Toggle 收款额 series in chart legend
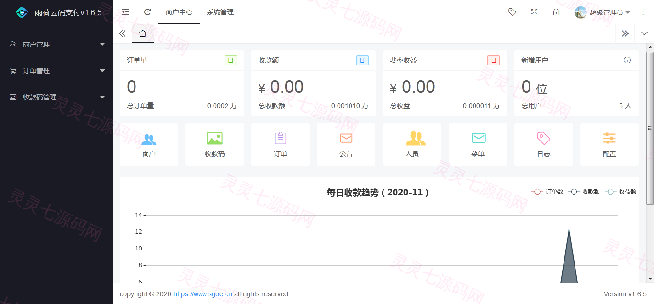This screenshot has width=654, height=304. point(584,192)
